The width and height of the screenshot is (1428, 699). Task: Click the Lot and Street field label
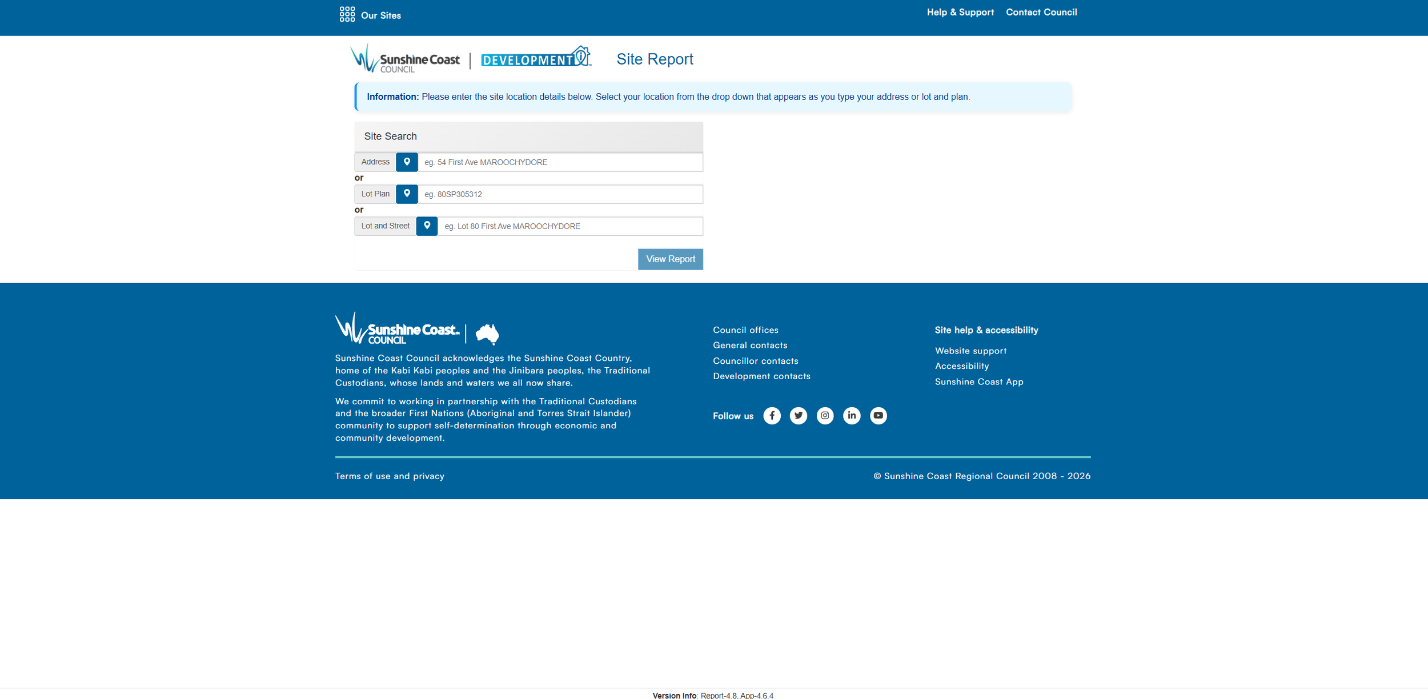tap(386, 226)
